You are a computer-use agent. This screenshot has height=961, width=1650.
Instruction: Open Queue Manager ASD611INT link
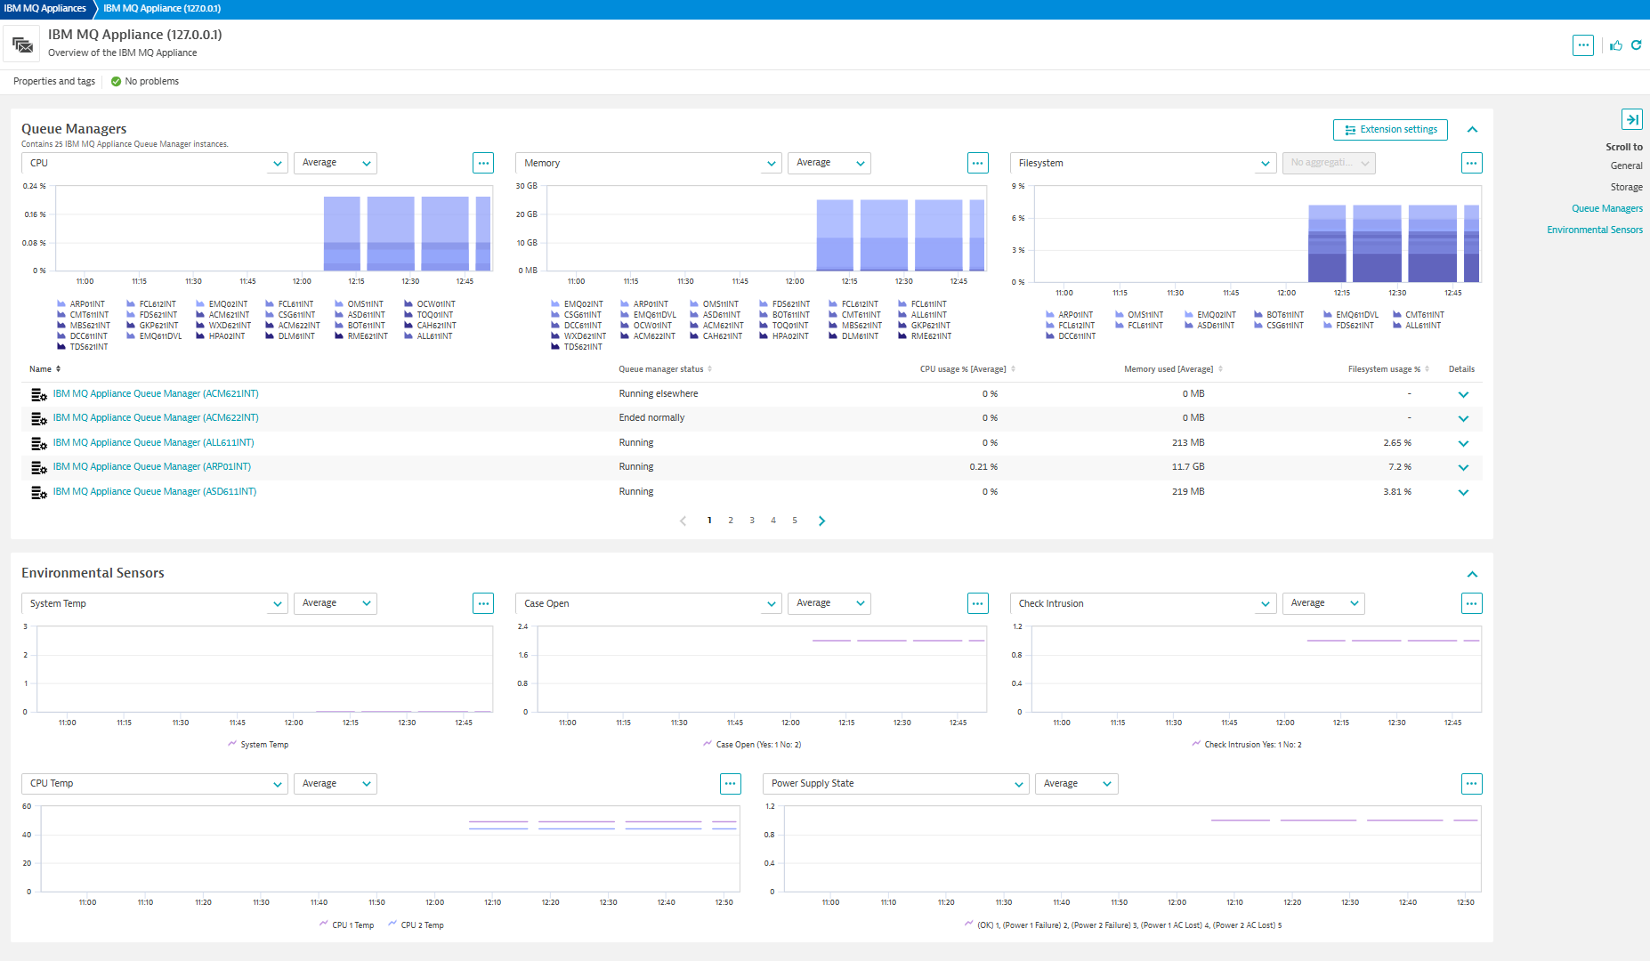(155, 492)
